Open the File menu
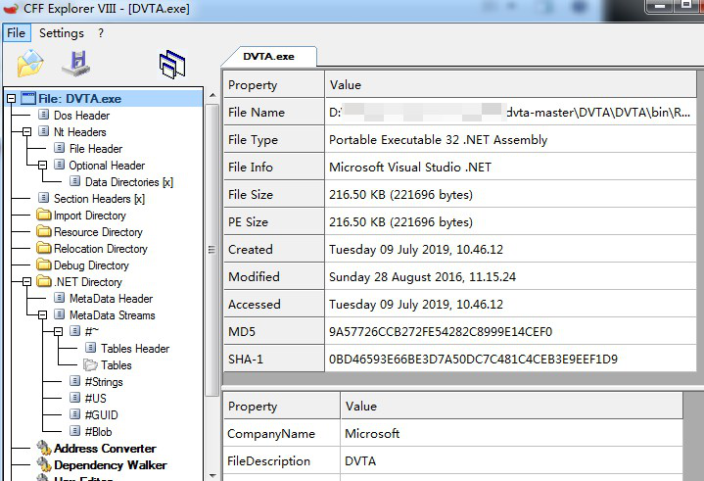The width and height of the screenshot is (704, 481). (x=17, y=32)
